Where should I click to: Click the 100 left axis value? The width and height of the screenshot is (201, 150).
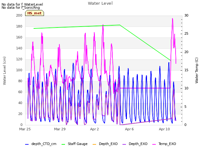(x=19, y=70)
